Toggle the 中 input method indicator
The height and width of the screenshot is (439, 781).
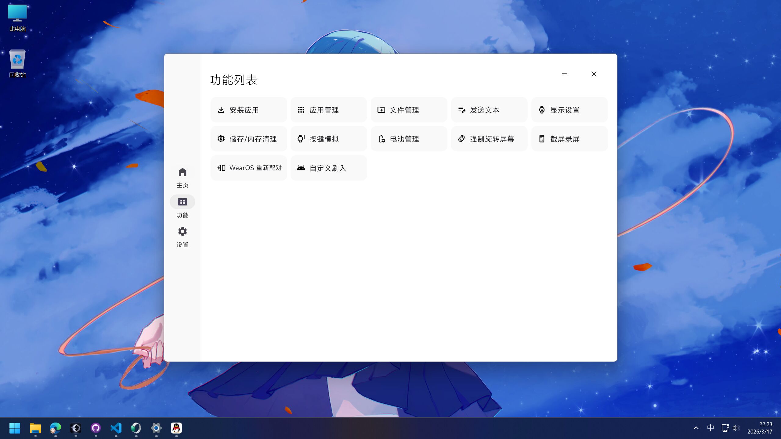tap(710, 428)
